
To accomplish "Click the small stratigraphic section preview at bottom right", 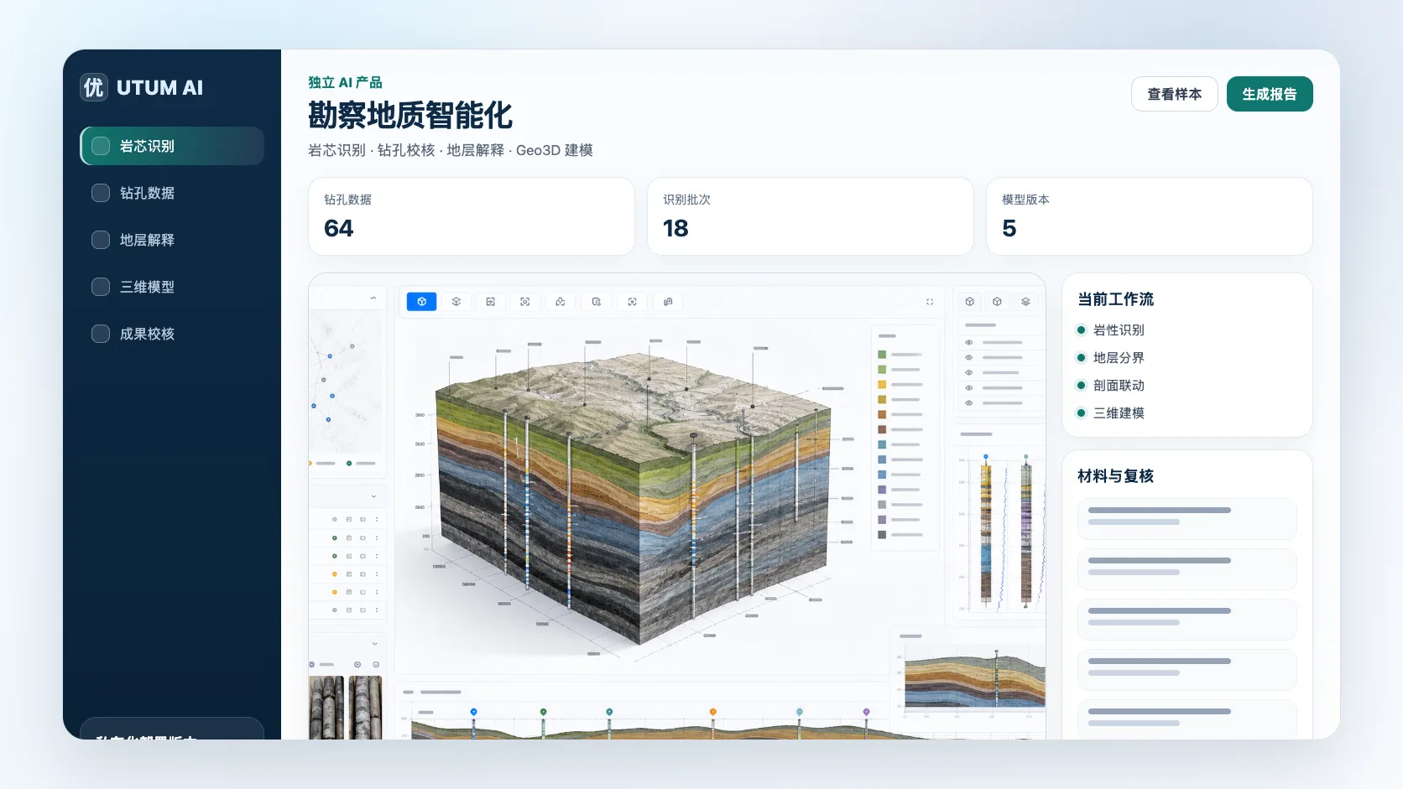I will pyautogui.click(x=975, y=677).
